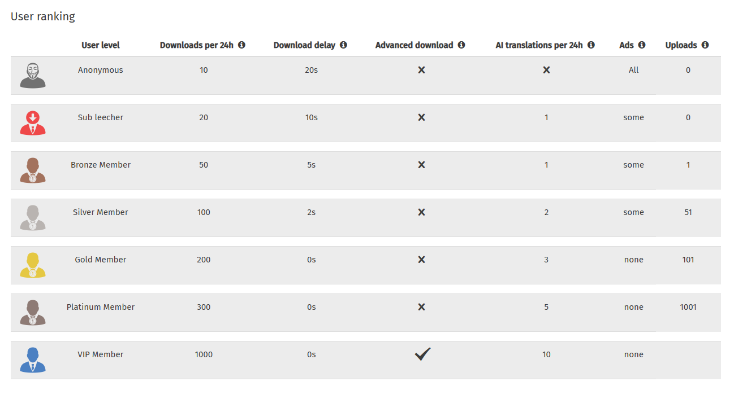Click info icon beside AI translations per 24h

point(591,45)
